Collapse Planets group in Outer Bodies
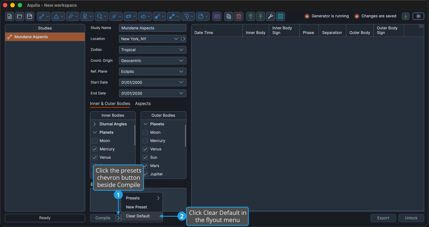The image size is (429, 227). pyautogui.click(x=145, y=124)
